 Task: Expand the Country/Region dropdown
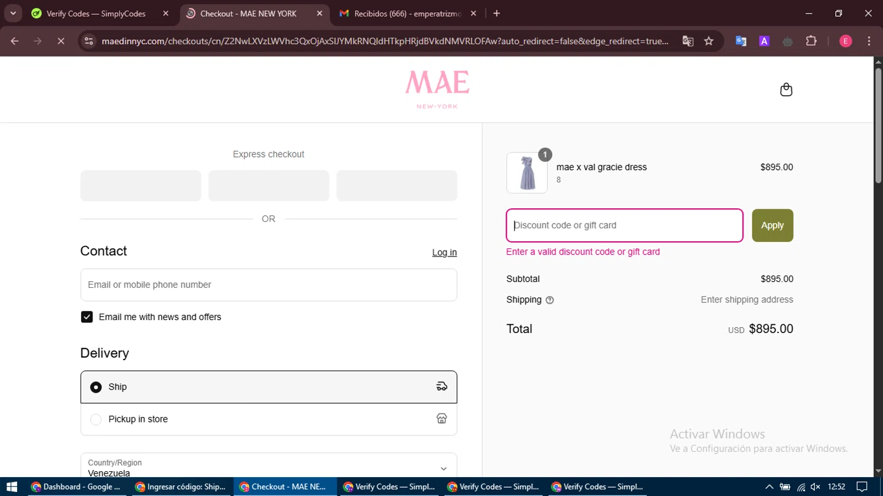click(268, 465)
